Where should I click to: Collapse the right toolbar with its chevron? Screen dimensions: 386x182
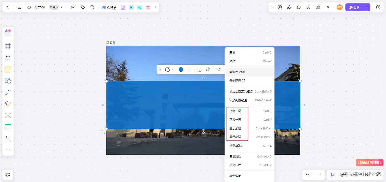(272, 7)
